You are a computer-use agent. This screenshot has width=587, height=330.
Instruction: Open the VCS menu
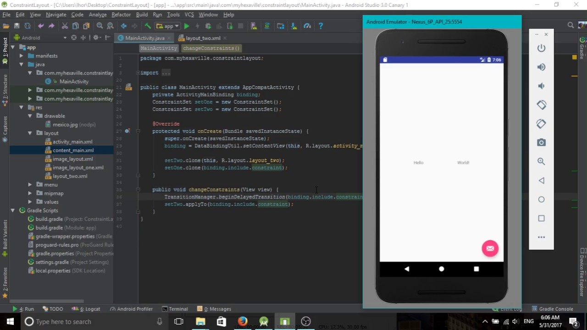(x=189, y=15)
